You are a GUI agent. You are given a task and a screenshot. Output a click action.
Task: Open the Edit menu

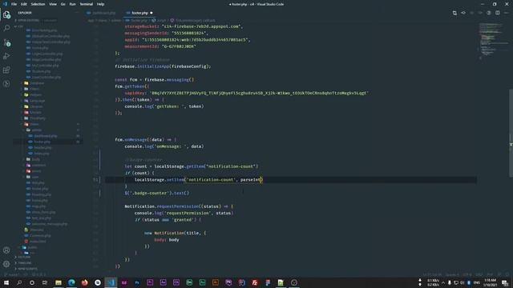[23, 4]
